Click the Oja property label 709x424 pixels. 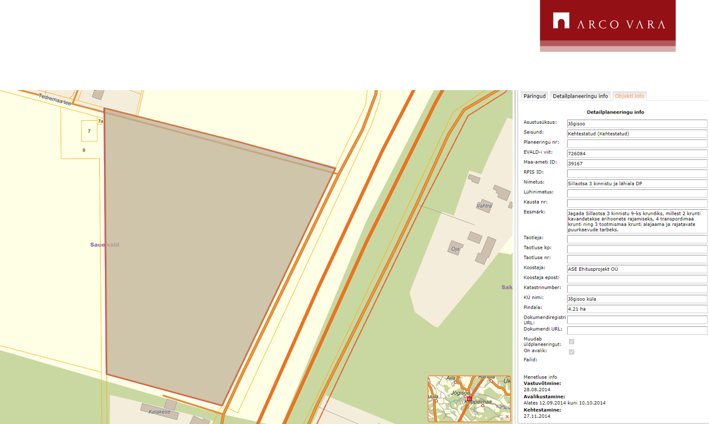click(x=455, y=249)
